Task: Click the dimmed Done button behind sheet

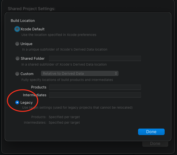Action: point(155,144)
